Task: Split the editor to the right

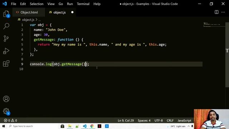Action: pyautogui.click(x=216, y=12)
